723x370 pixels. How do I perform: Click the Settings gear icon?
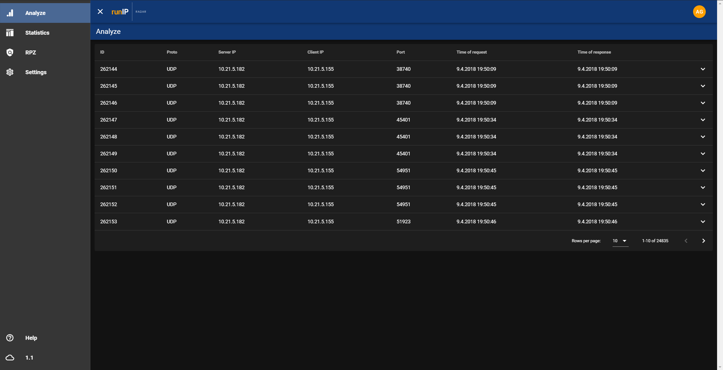coord(10,72)
